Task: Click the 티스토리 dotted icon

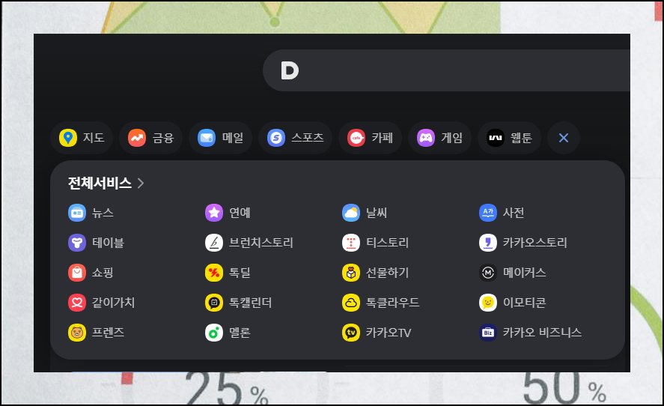Action: click(351, 243)
